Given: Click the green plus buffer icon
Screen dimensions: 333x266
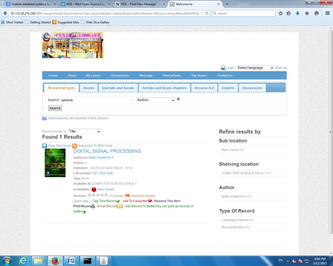Looking at the screenshot, I should [x=84, y=212].
